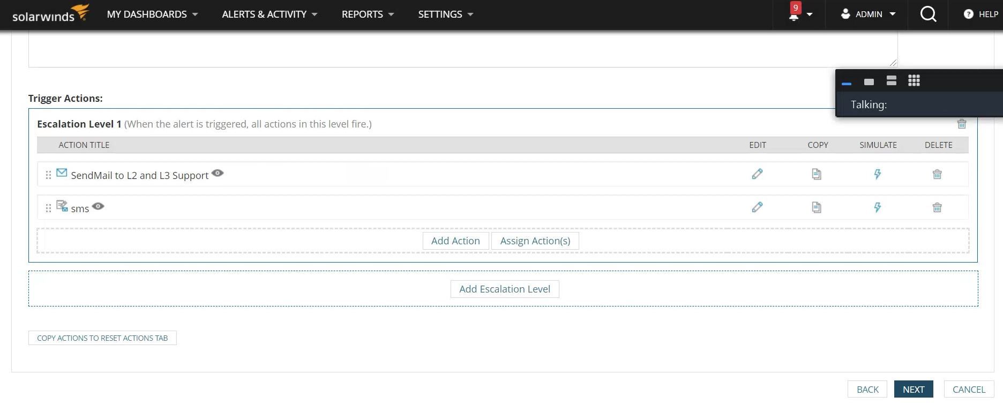Select grid view in Talking panel
This screenshot has height=404, width=1003.
(x=914, y=80)
